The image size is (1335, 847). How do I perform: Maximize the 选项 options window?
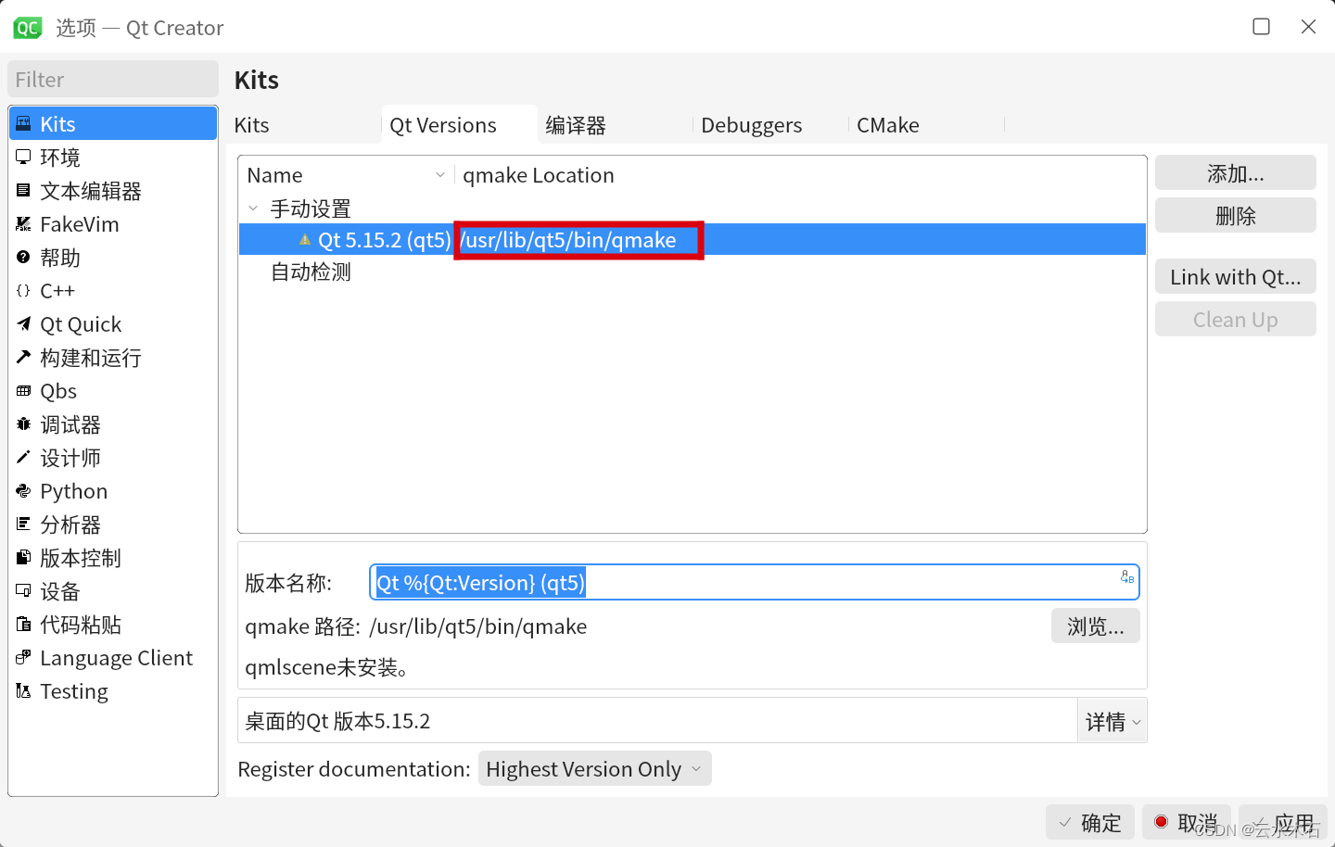[1261, 27]
